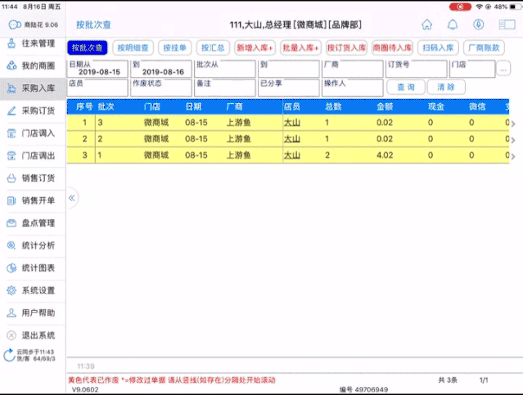Click the 店员 filter field
Viewport: 523px width, 395px height.
(x=97, y=88)
